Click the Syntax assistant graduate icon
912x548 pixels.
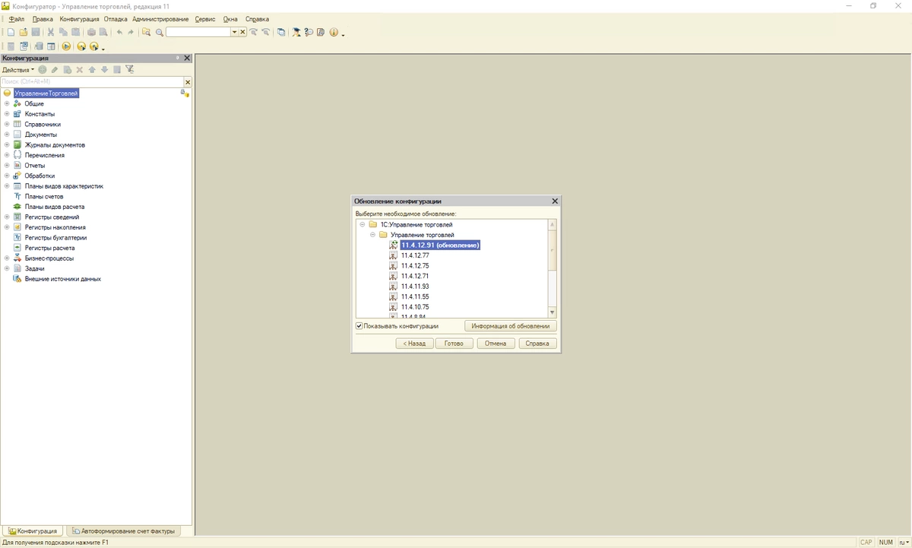click(296, 32)
